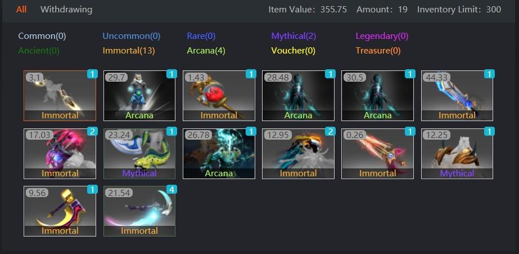Select the golden armor Mythical item 12.25
Image resolution: width=519 pixels, height=254 pixels.
457,154
